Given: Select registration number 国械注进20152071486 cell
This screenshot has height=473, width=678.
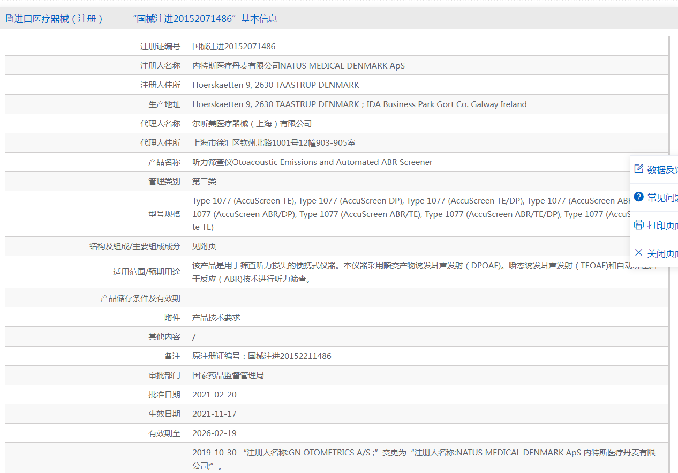Looking at the screenshot, I should (234, 47).
